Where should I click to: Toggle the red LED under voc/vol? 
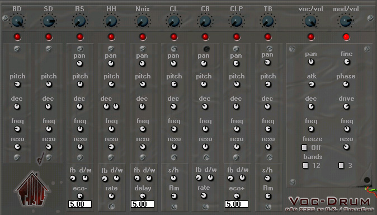pos(311,37)
